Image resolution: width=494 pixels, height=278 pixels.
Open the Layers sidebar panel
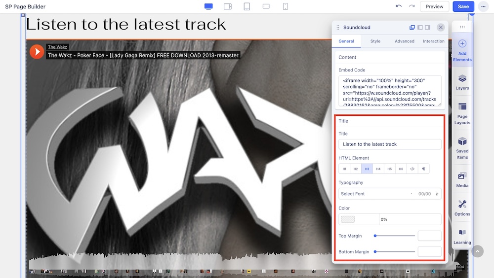[462, 82]
